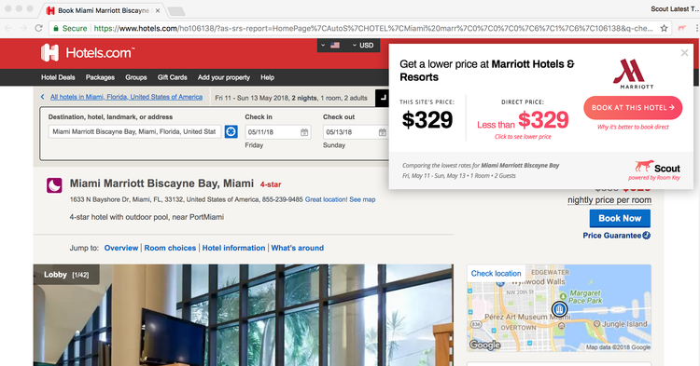This screenshot has width=700, height=366.
Task: Open Great location! See map link
Action: click(x=340, y=199)
